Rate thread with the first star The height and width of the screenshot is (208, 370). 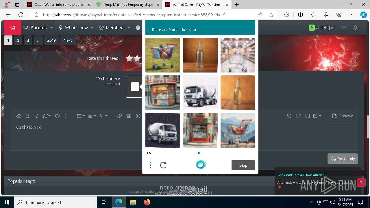pyautogui.click(x=129, y=58)
